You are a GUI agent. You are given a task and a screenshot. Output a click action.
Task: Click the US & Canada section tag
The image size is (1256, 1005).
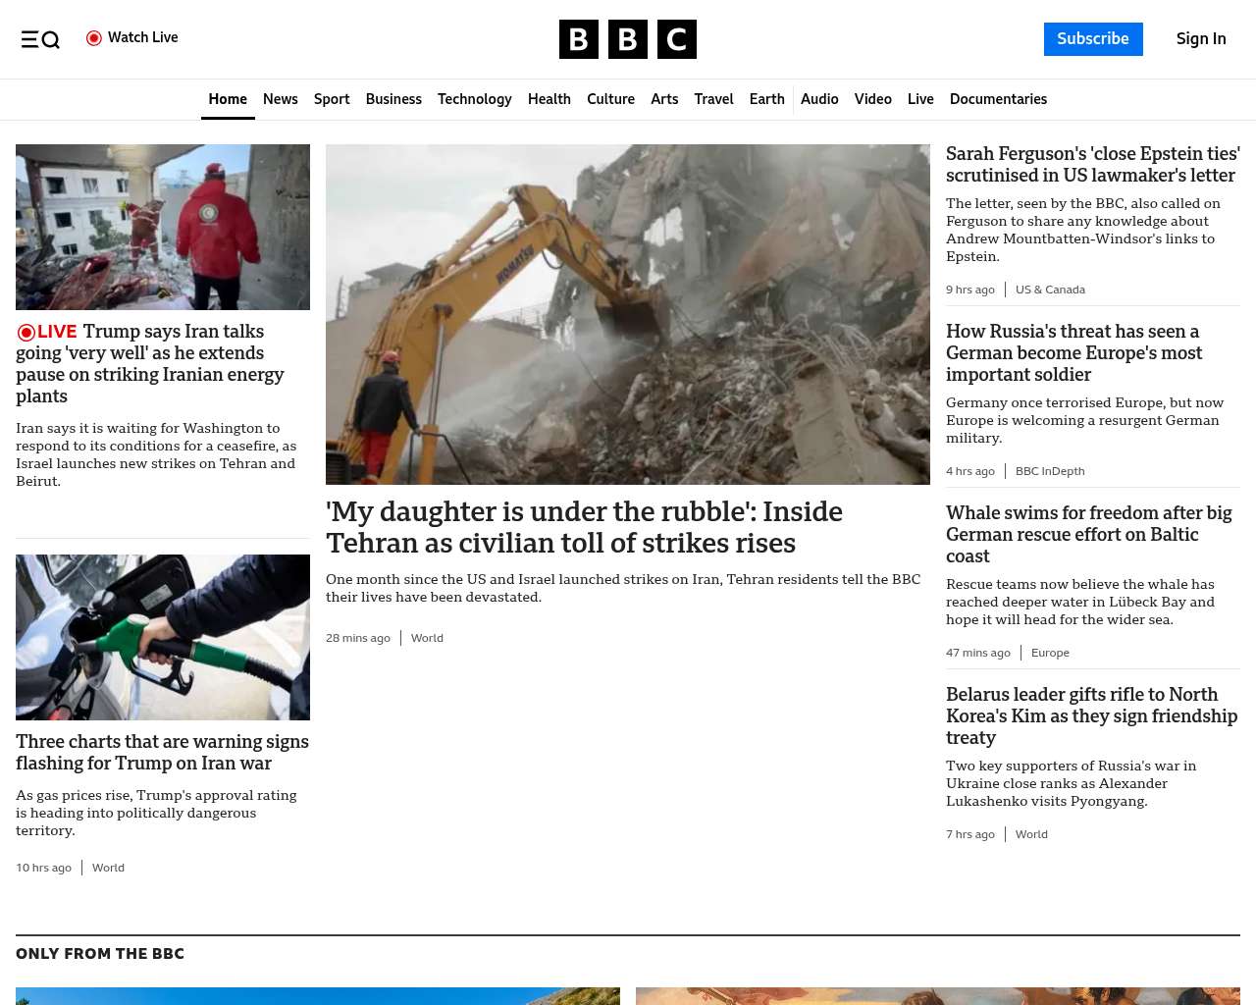(x=1050, y=290)
